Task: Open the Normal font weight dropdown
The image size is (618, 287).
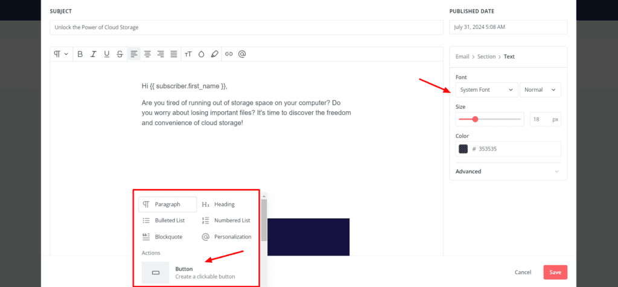Action: pos(540,89)
